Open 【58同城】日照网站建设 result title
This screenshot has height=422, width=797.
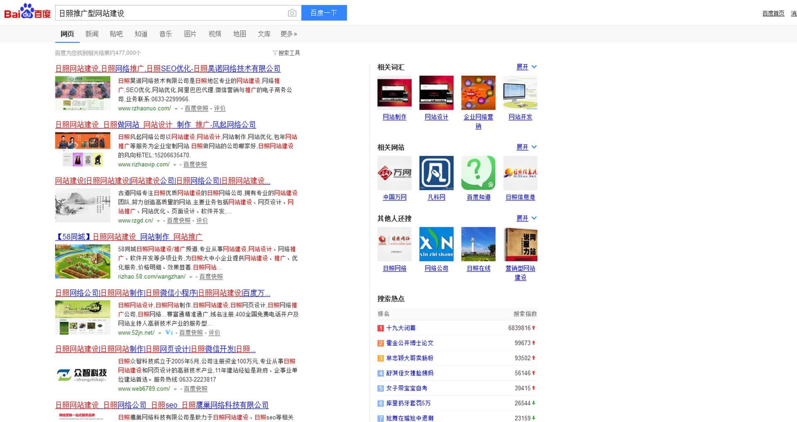click(x=129, y=237)
